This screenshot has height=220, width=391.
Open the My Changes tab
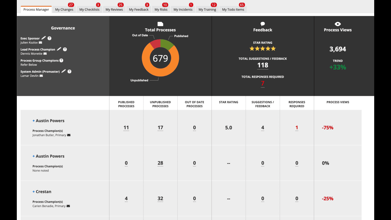click(x=64, y=9)
